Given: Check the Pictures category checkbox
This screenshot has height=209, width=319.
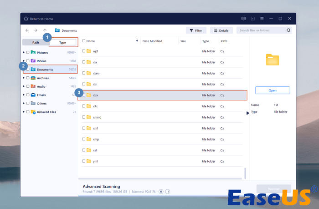Looking at the screenshot, I should pyautogui.click(x=28, y=52).
